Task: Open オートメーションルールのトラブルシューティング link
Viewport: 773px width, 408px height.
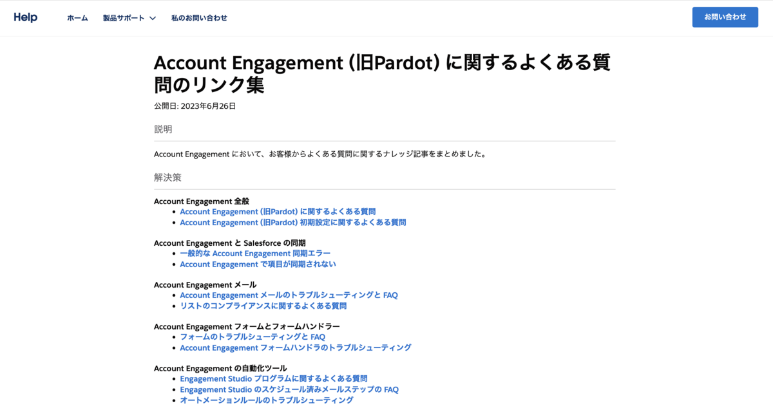Action: click(267, 400)
